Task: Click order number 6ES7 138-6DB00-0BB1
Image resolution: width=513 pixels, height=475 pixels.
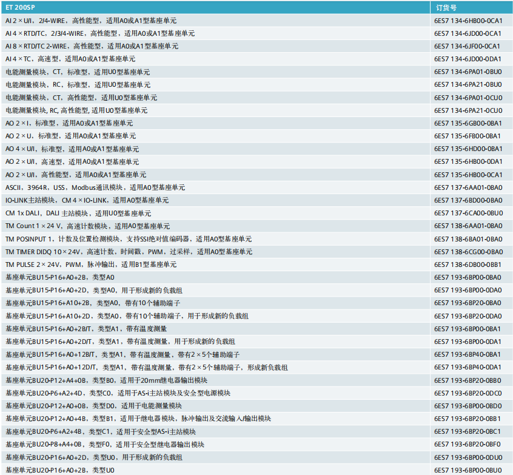Action: 468,264
